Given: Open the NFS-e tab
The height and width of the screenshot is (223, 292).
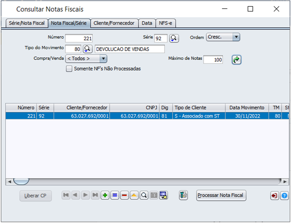Looking at the screenshot, I should [x=165, y=23].
